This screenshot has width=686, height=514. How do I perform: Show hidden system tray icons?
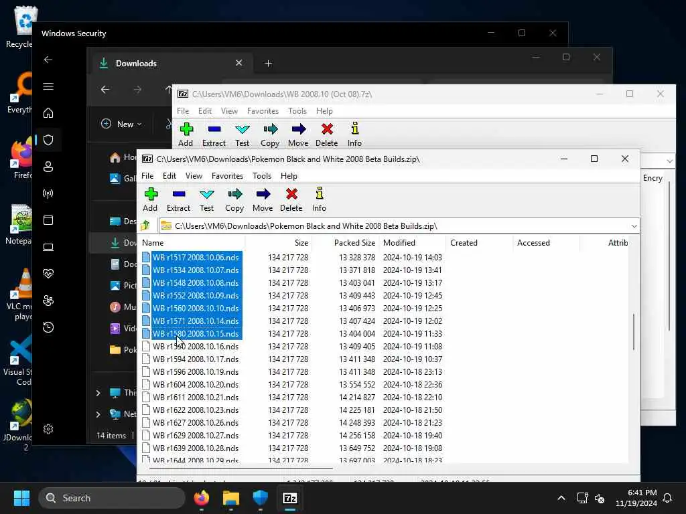[x=561, y=498]
